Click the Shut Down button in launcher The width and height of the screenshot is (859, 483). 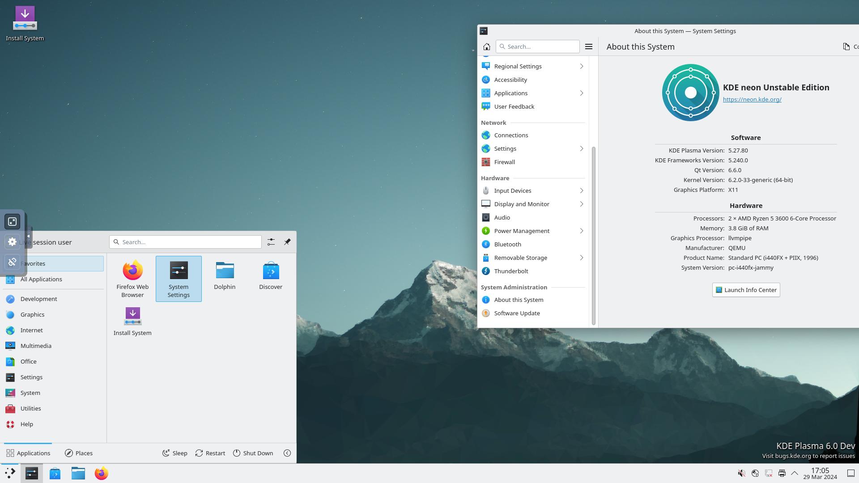click(253, 453)
